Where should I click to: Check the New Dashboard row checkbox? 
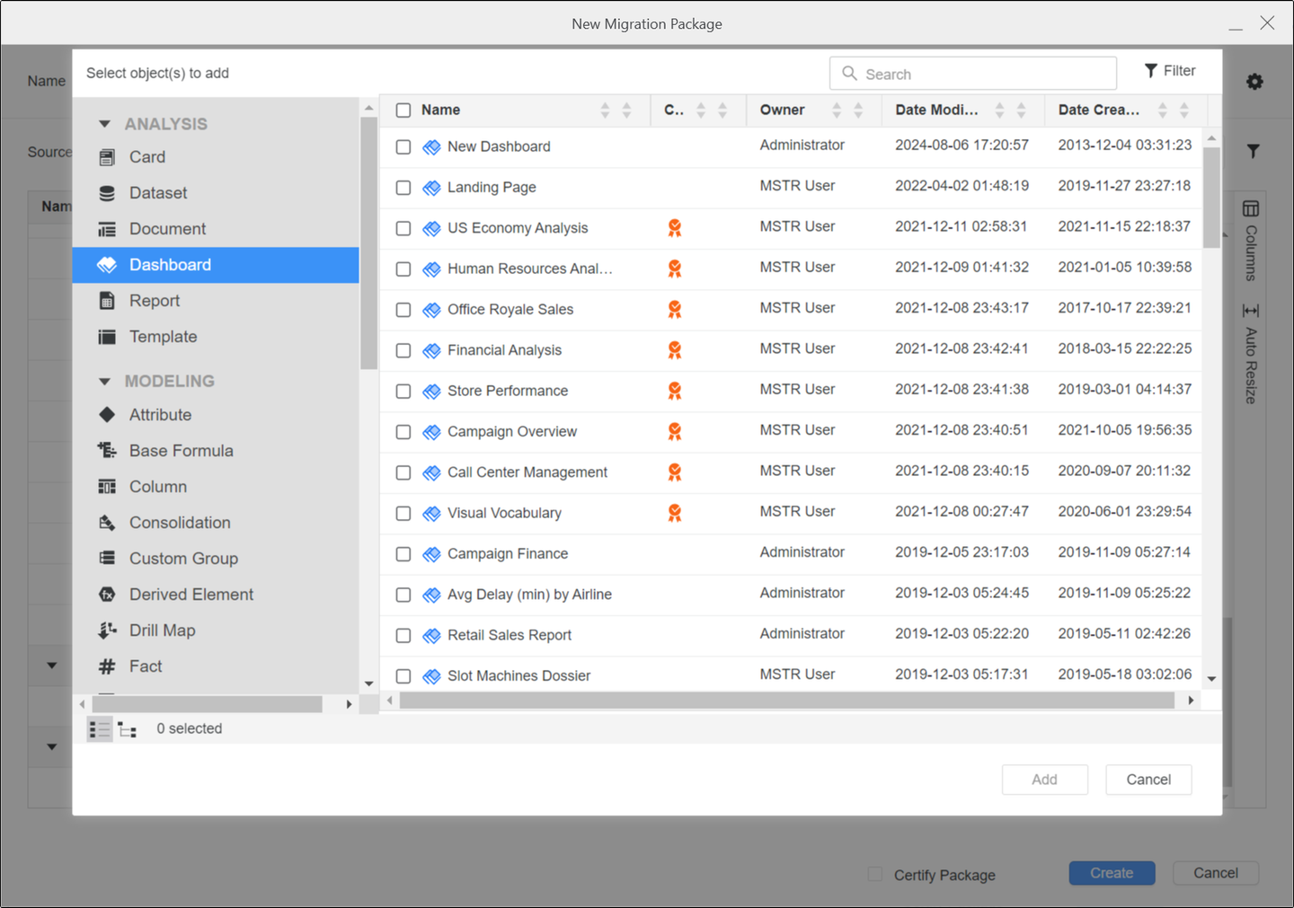[403, 147]
